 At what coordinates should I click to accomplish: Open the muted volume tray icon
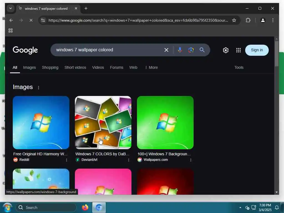(x=247, y=207)
